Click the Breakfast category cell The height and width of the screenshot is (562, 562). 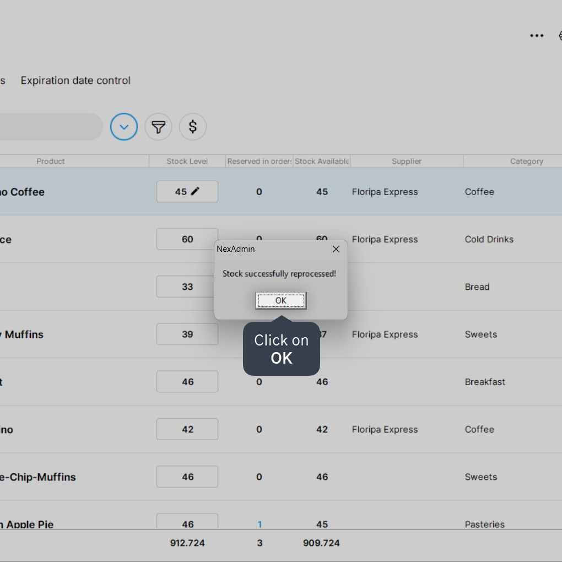pyautogui.click(x=485, y=382)
